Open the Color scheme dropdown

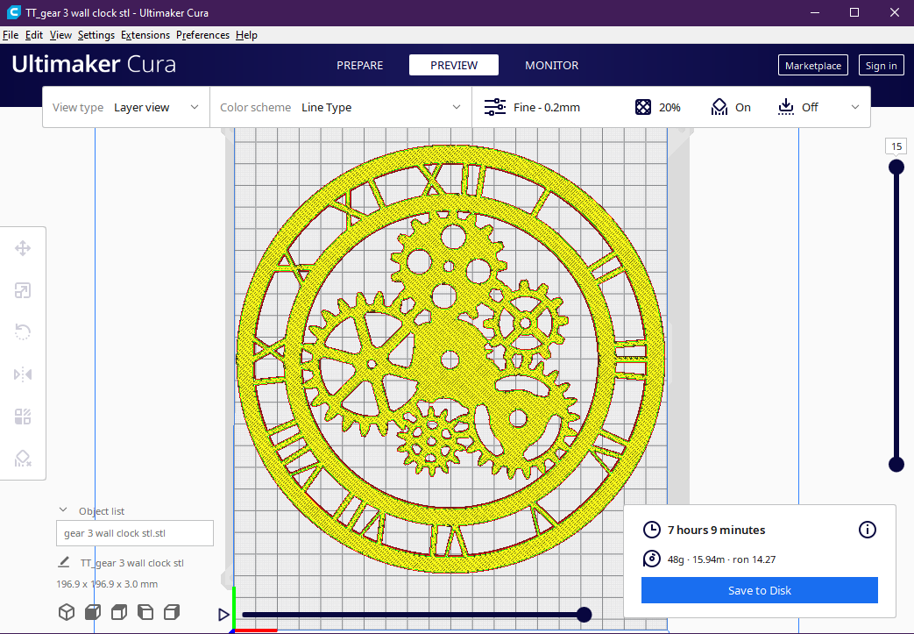(x=340, y=107)
